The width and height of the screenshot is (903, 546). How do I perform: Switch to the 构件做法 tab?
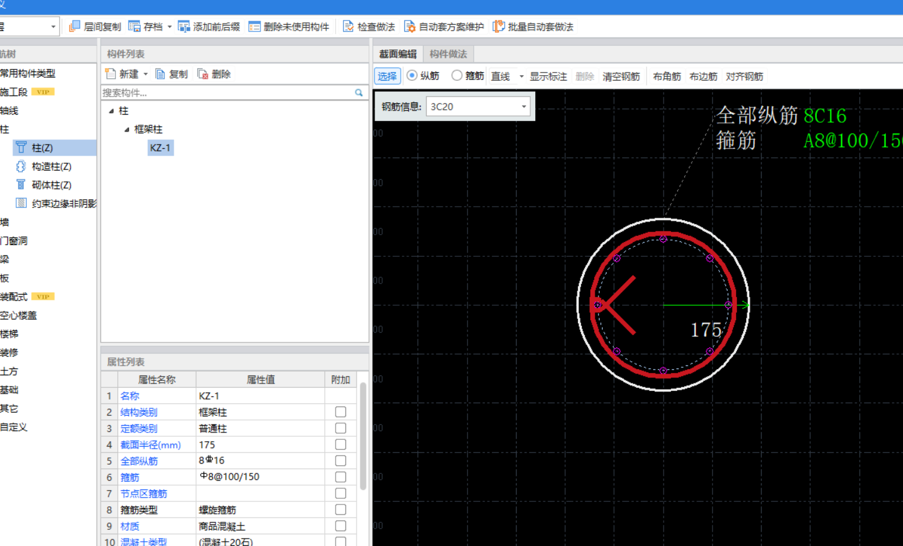click(448, 54)
